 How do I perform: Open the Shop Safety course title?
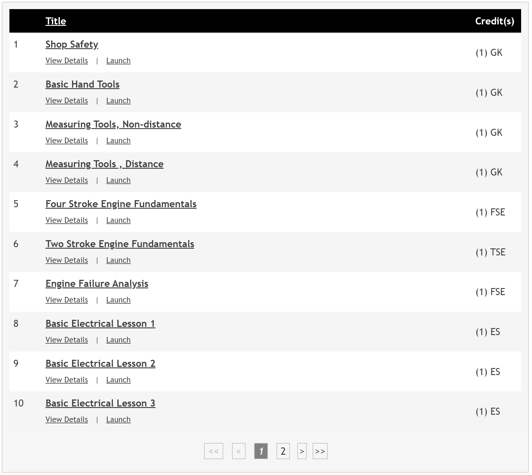72,44
